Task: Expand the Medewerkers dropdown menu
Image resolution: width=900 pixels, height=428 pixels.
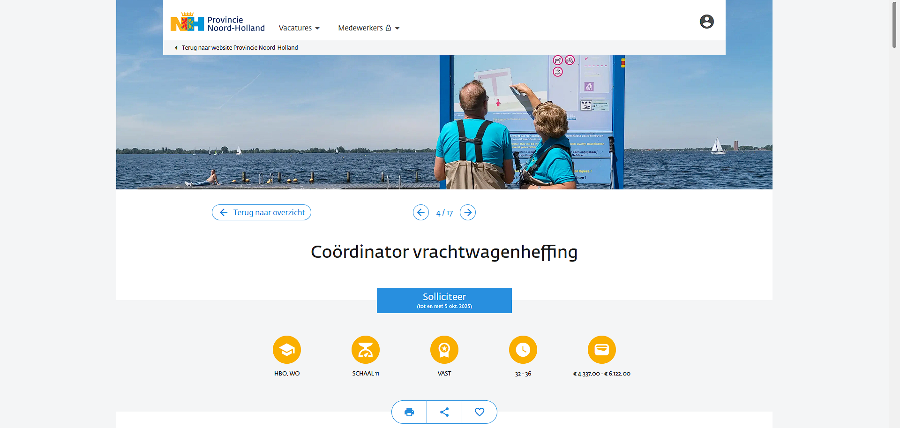Action: 368,28
